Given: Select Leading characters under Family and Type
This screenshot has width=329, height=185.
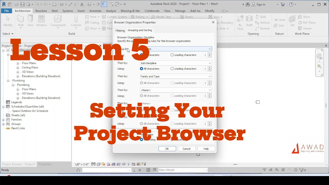Looking at the screenshot, I should [172, 83].
